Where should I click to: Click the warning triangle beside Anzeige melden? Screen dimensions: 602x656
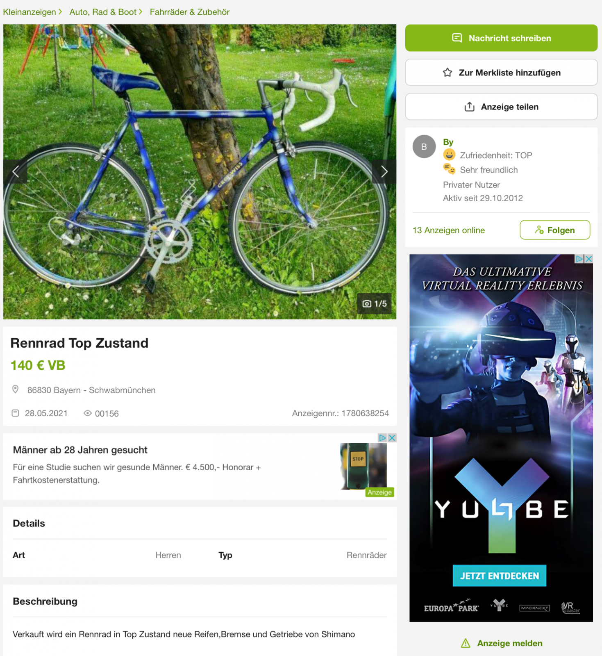point(466,643)
